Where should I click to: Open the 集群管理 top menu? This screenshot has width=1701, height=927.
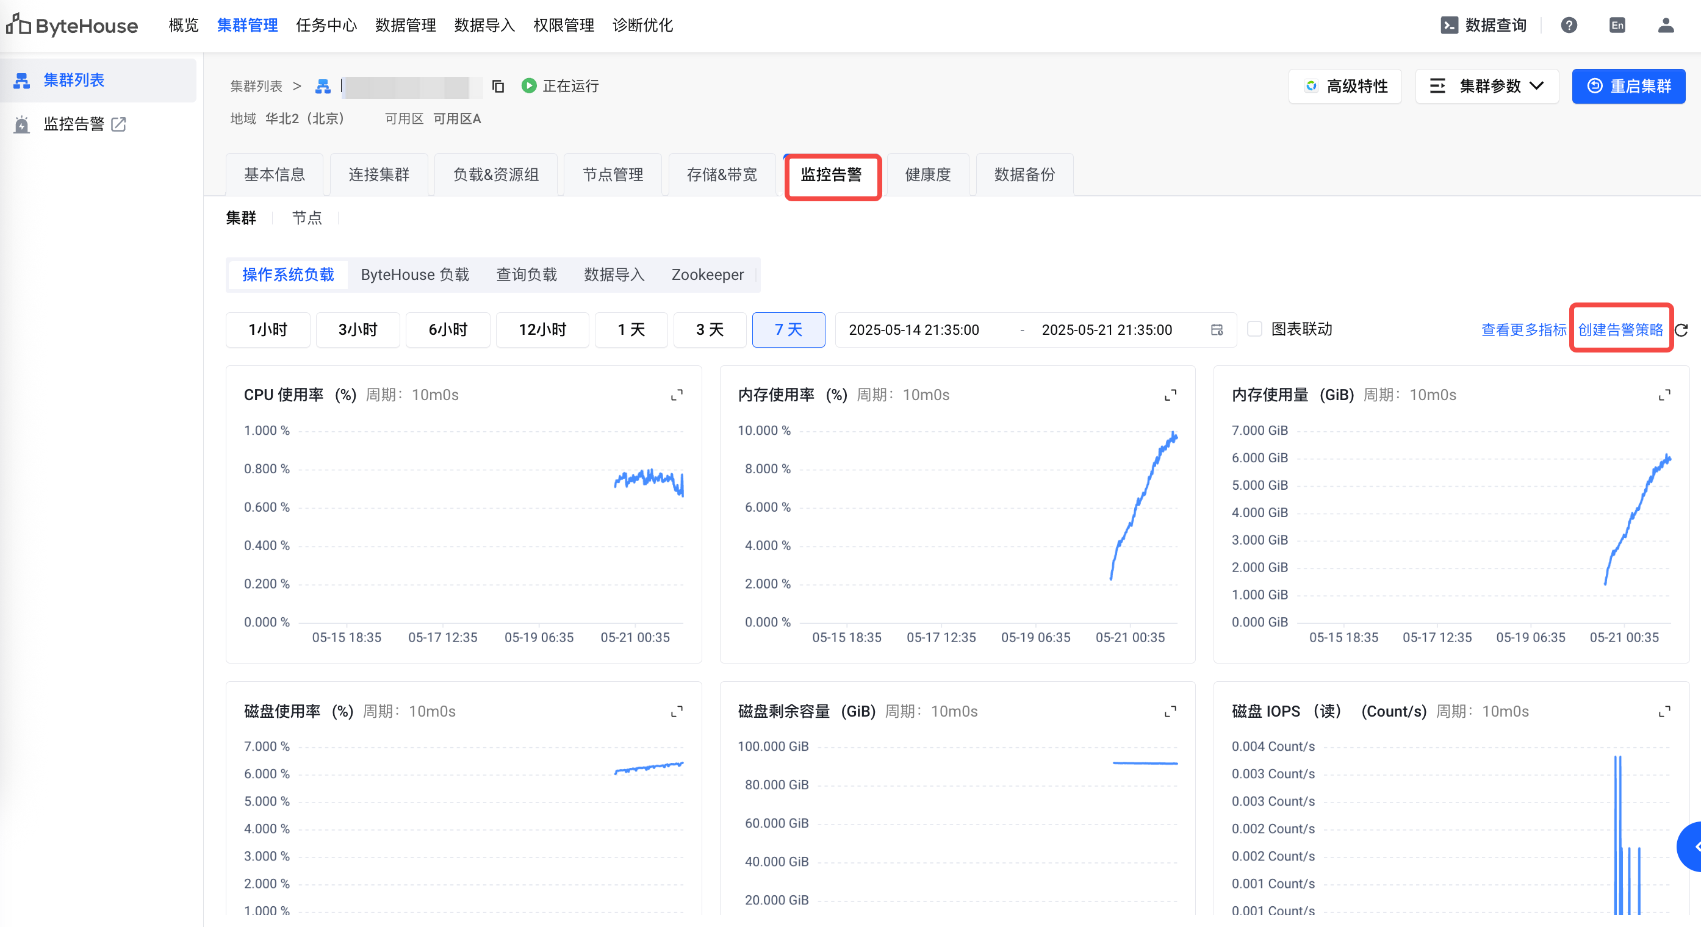(x=248, y=25)
